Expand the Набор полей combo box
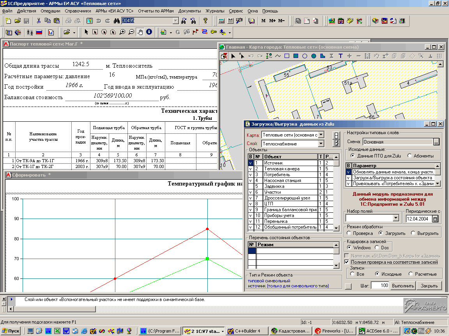This screenshot has height=336, width=449. coord(396,219)
